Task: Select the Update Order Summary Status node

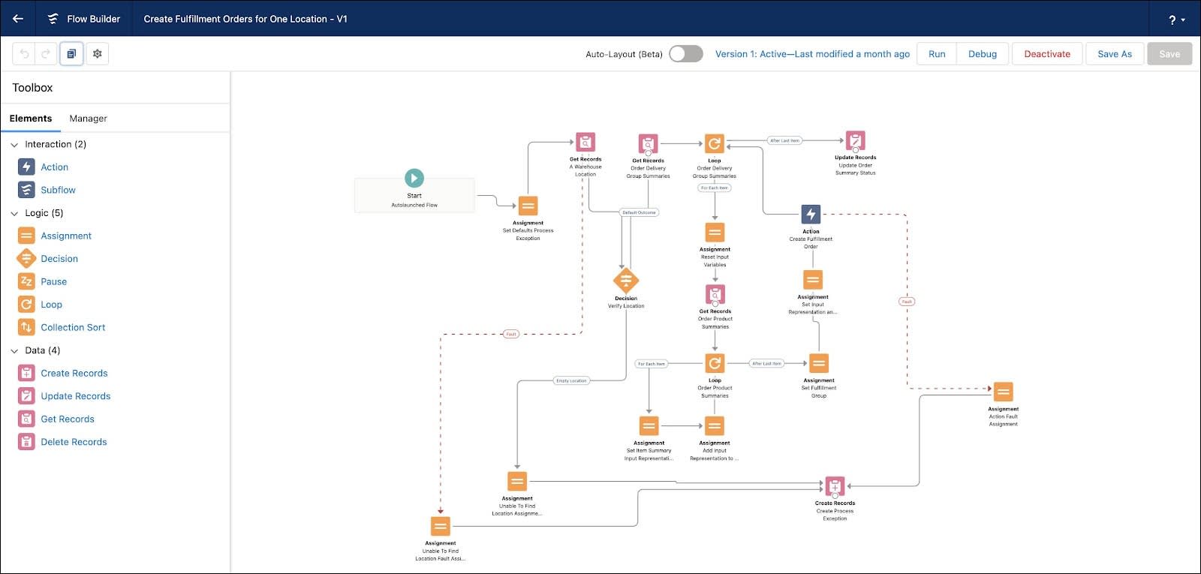Action: [x=855, y=140]
